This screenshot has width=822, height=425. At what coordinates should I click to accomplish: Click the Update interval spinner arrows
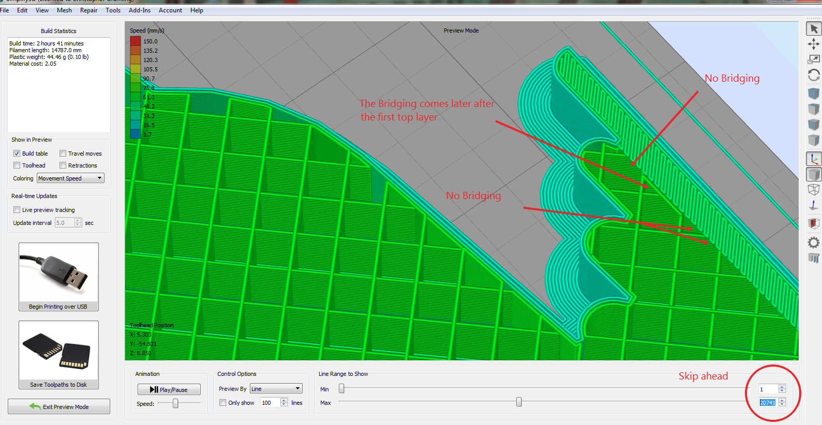[x=78, y=223]
